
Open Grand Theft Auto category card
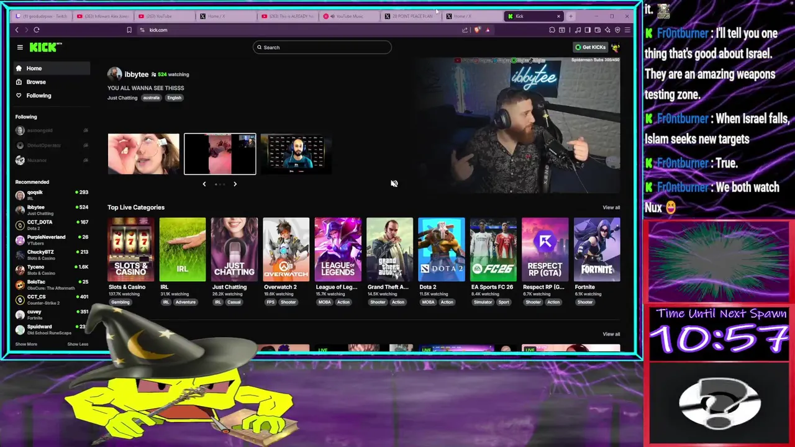pos(389,250)
